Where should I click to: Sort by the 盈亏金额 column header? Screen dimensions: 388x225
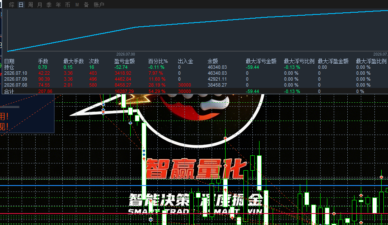pos(125,61)
